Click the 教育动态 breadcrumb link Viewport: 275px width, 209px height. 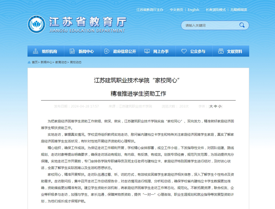pos(61,62)
